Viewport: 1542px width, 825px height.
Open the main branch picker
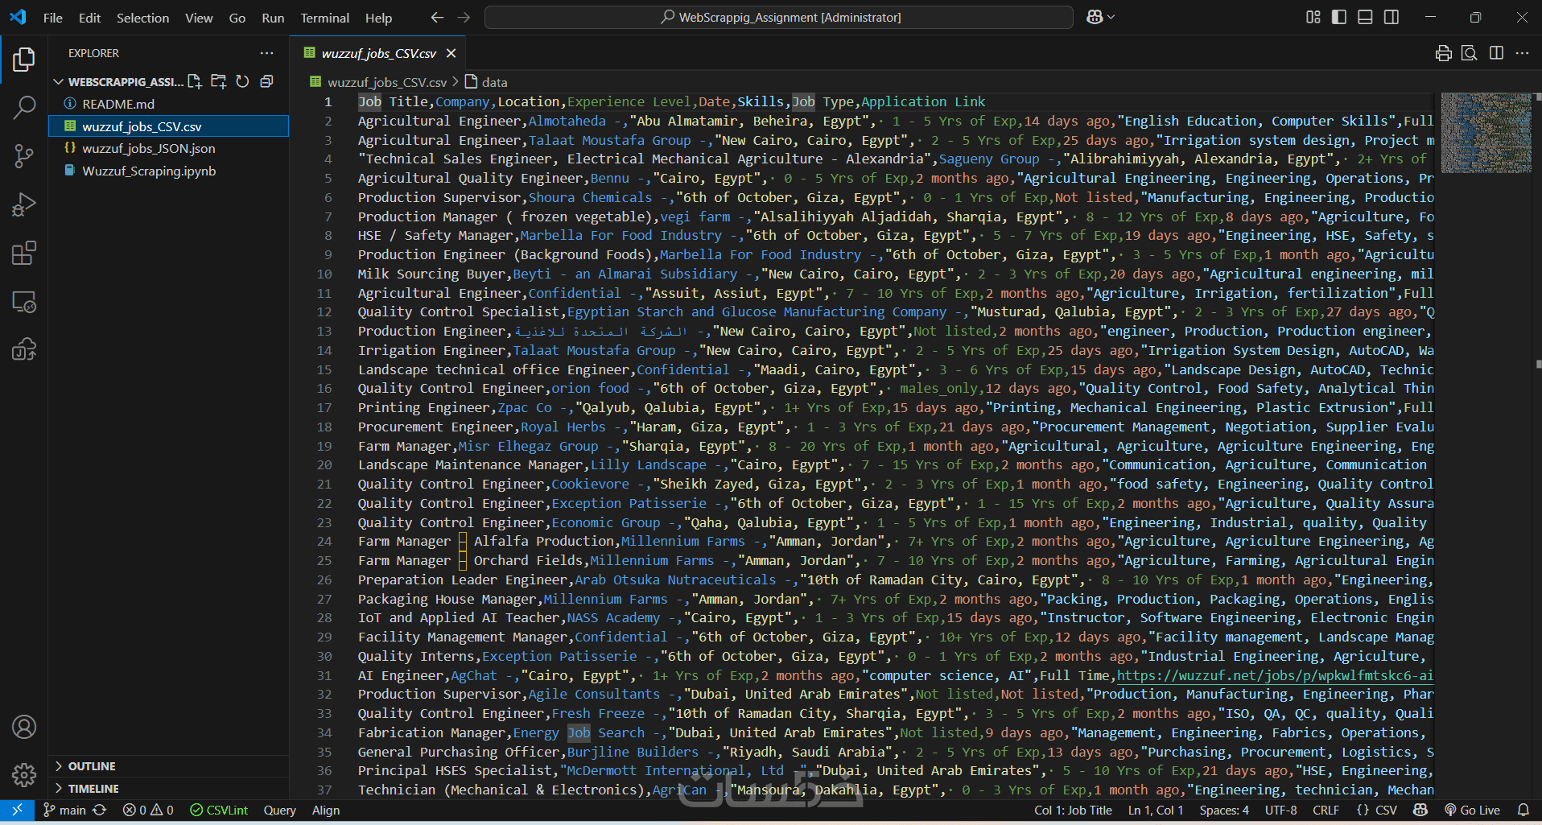(x=64, y=810)
